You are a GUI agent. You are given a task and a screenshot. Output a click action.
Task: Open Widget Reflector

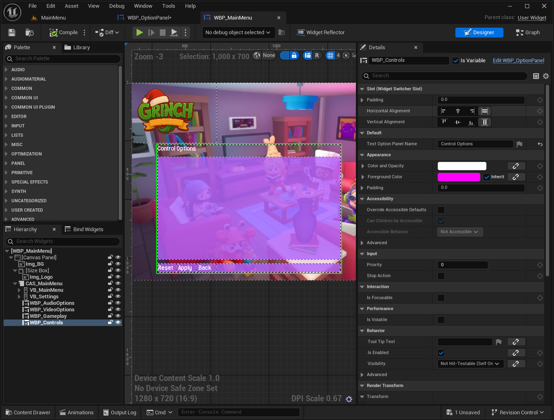pyautogui.click(x=321, y=33)
